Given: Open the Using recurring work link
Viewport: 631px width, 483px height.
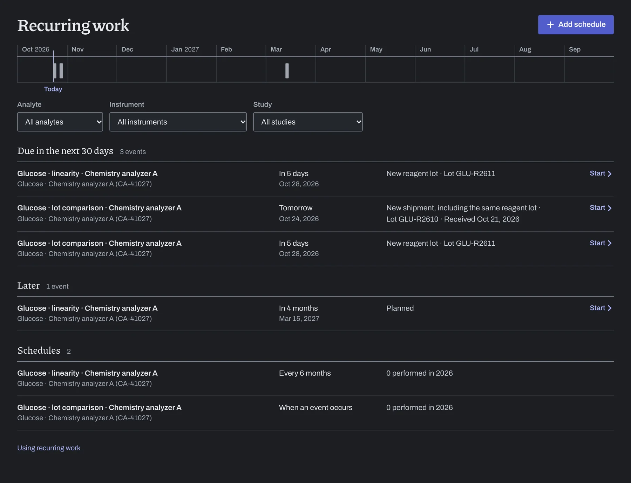Looking at the screenshot, I should tap(49, 448).
